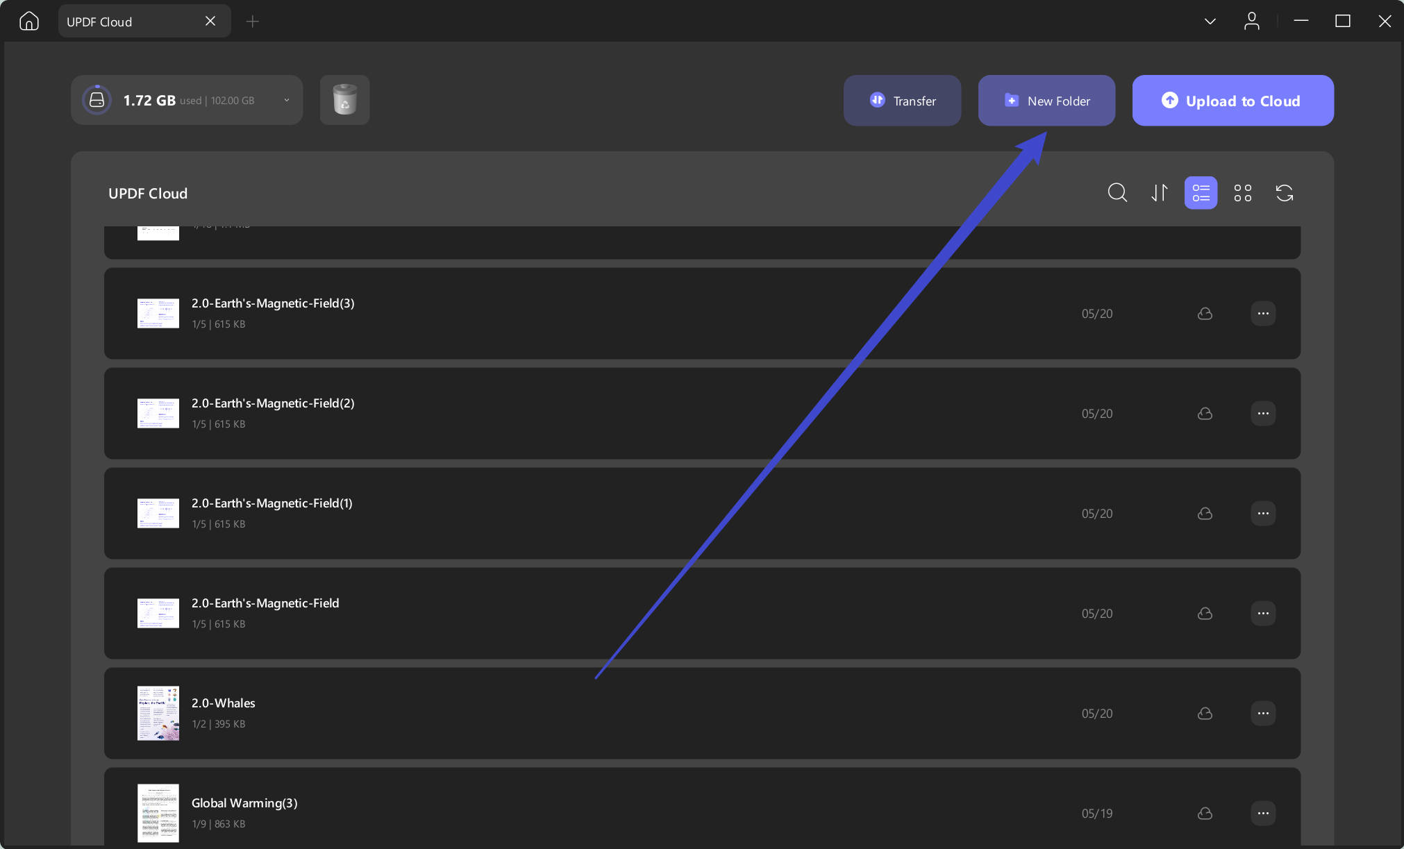Open the 2.0-Whales thumbnail
The image size is (1404, 849).
coord(158,714)
